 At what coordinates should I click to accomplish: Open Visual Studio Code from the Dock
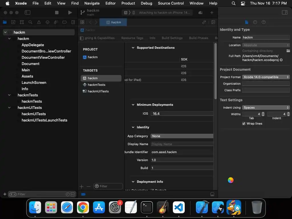179,207
